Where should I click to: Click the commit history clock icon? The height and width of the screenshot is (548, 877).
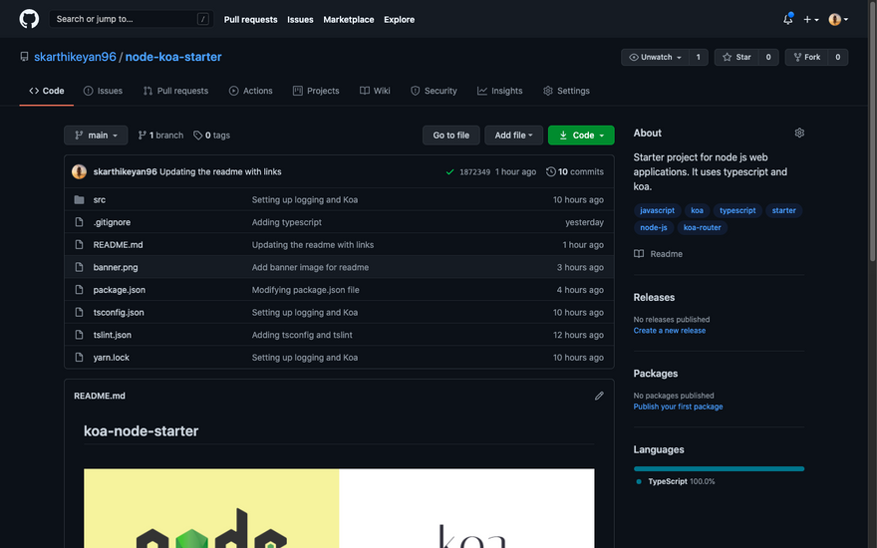551,172
